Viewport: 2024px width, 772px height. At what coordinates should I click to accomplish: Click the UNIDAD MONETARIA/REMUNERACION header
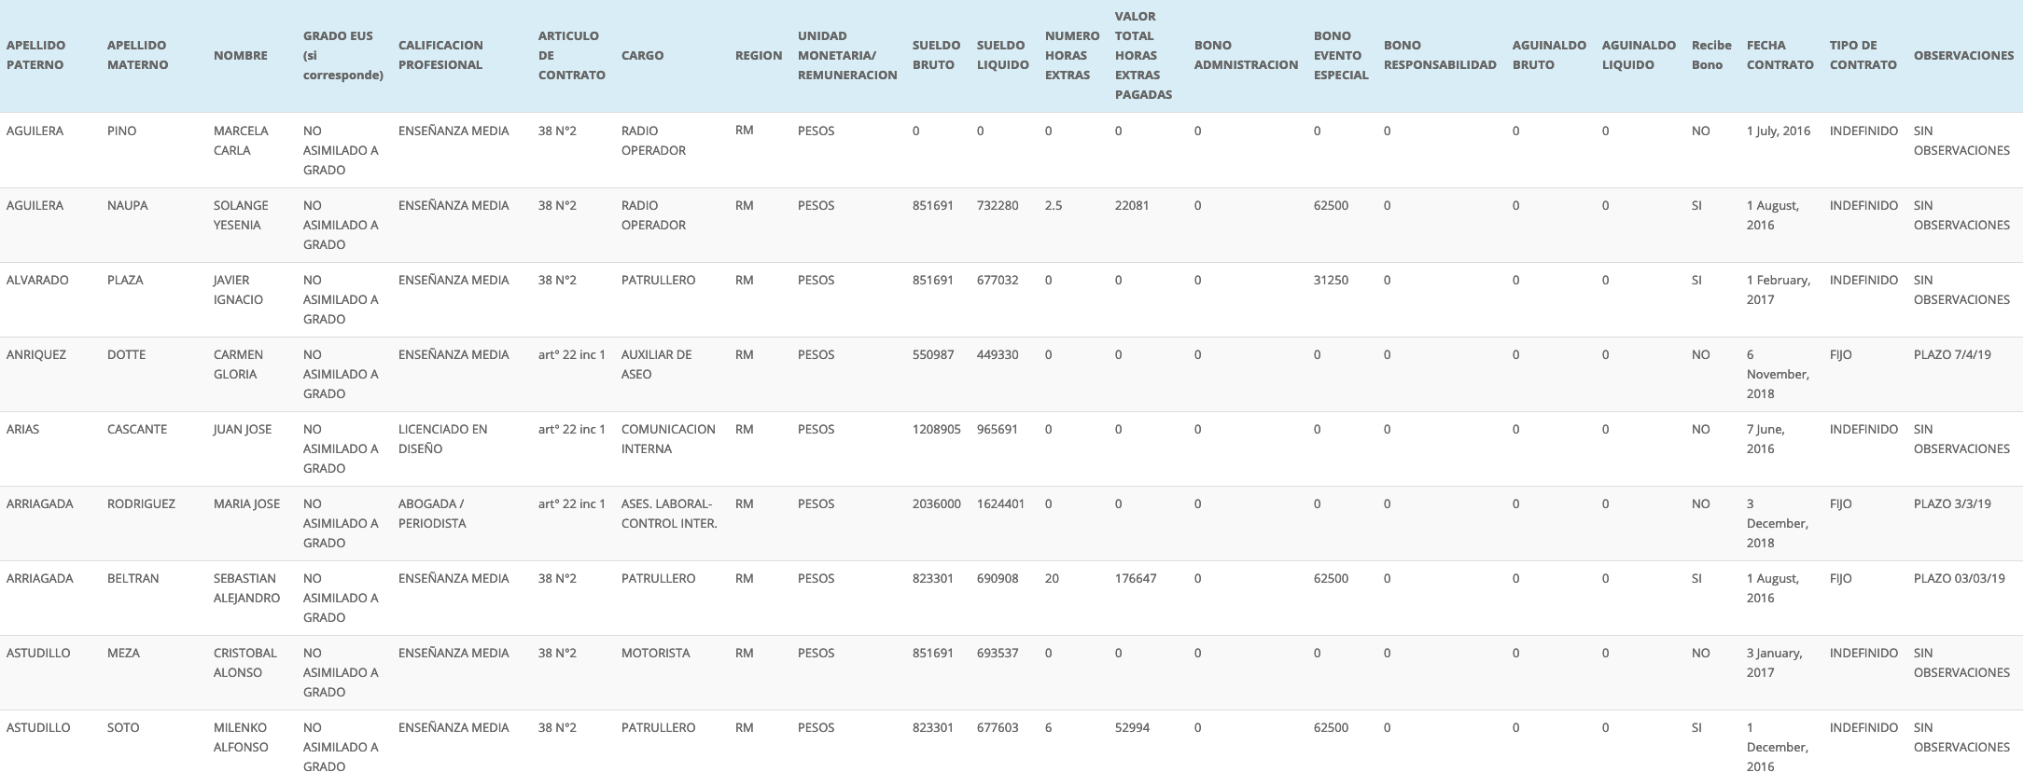846,55
